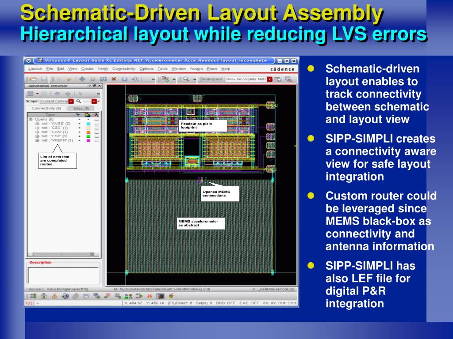
Task: Click the hierarchy tree icon in bottom toolbar
Action: click(x=54, y=296)
